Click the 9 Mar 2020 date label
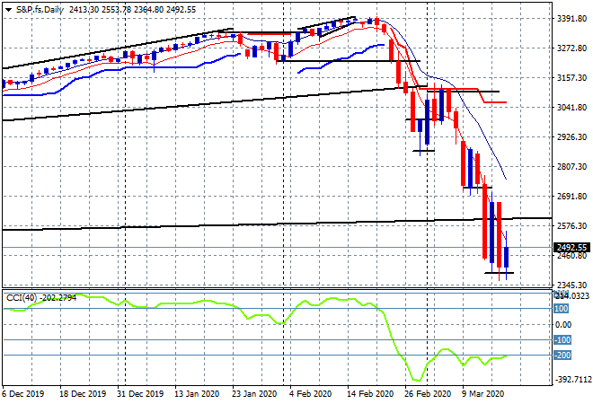Screen dimensions: 593x404 point(483,394)
